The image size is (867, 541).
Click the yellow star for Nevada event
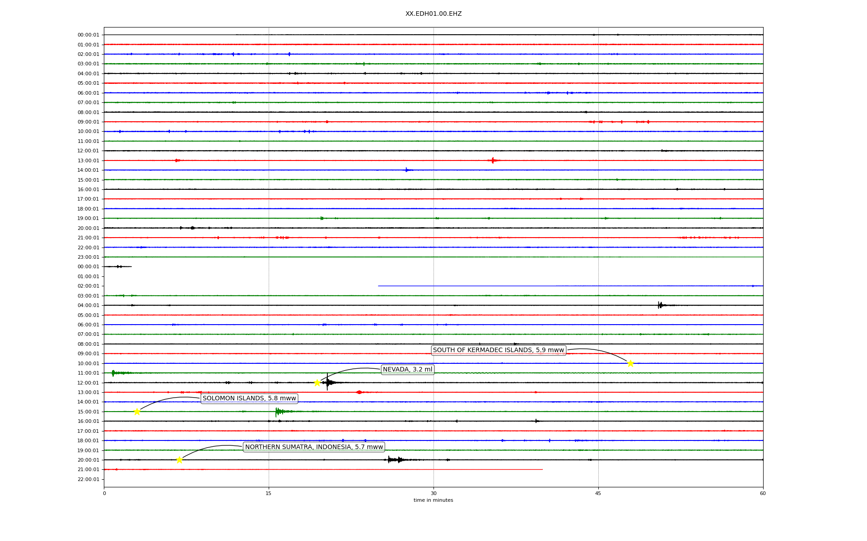pos(317,383)
